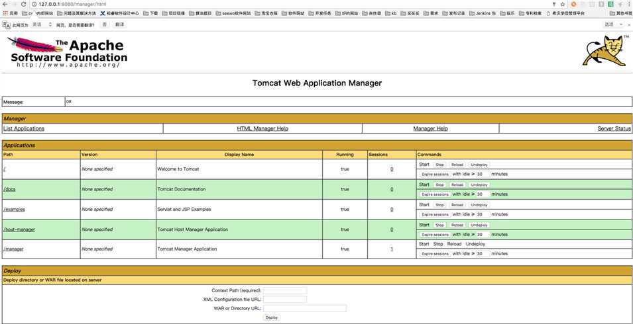Viewport: 633px width, 324px height.
Task: Open the 买买买 bookmark folder
Action: click(410, 13)
